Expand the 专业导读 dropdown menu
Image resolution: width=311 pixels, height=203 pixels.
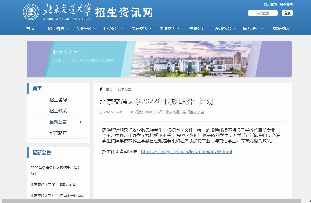click(86, 29)
